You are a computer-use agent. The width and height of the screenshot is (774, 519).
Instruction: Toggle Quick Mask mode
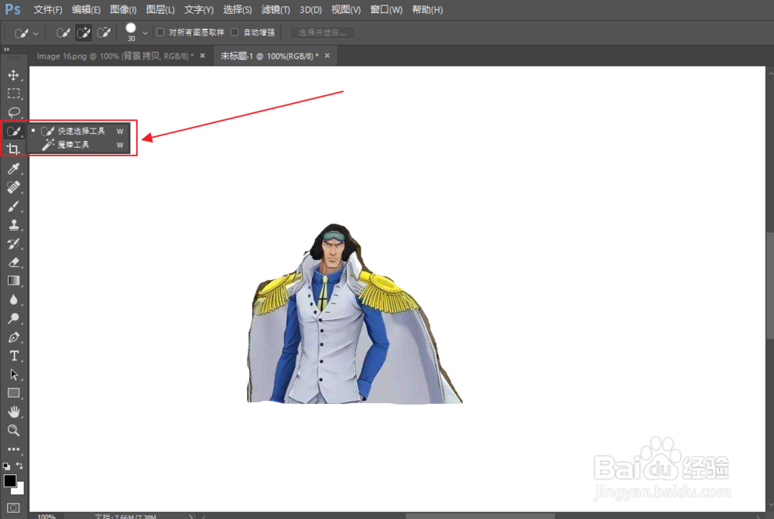click(13, 507)
